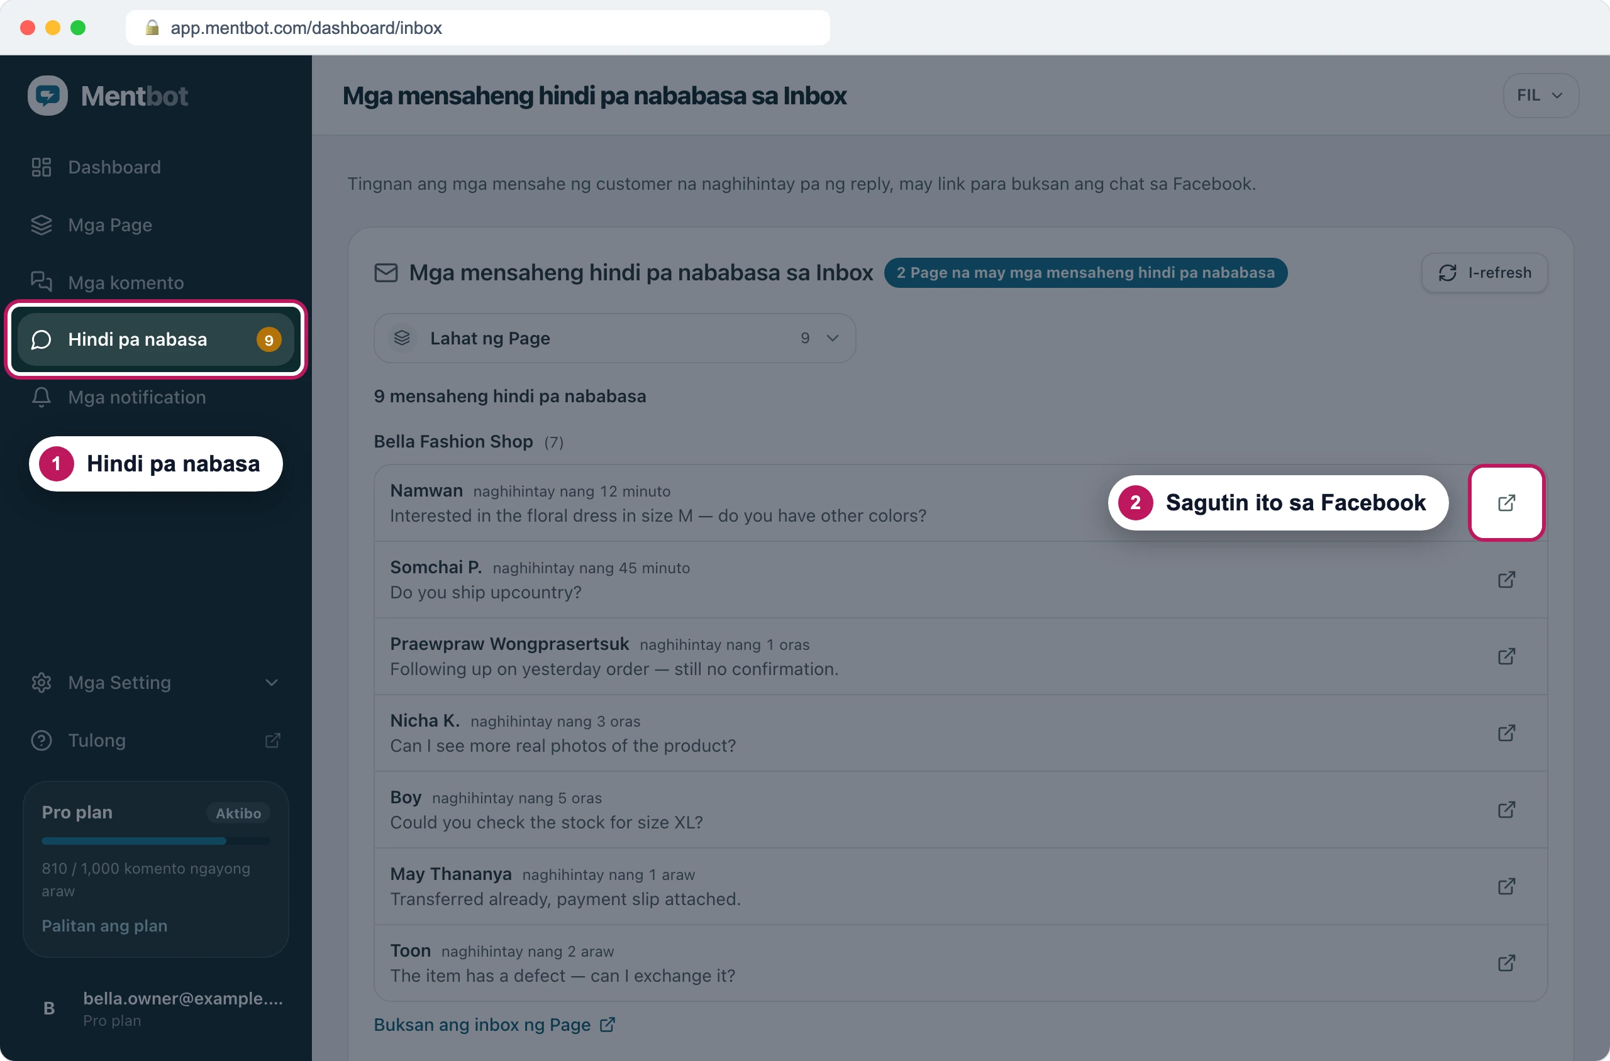Click the layers icon beside Mga Page
This screenshot has width=1610, height=1061.
pyautogui.click(x=42, y=224)
